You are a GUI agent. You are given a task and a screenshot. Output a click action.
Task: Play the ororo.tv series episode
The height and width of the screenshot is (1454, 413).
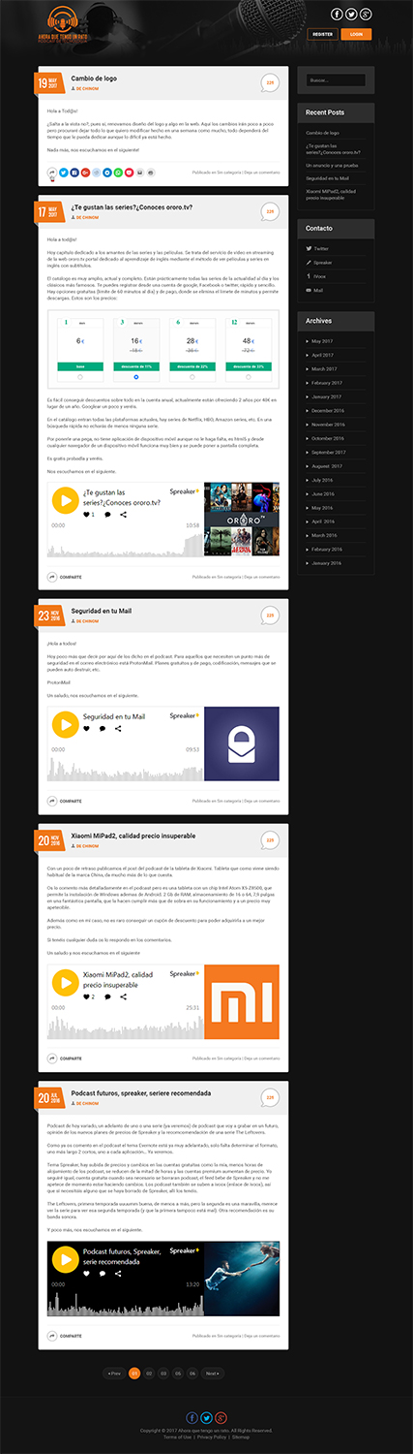point(66,500)
